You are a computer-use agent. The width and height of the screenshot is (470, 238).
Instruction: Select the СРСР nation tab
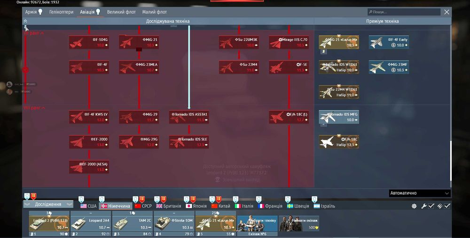143,206
